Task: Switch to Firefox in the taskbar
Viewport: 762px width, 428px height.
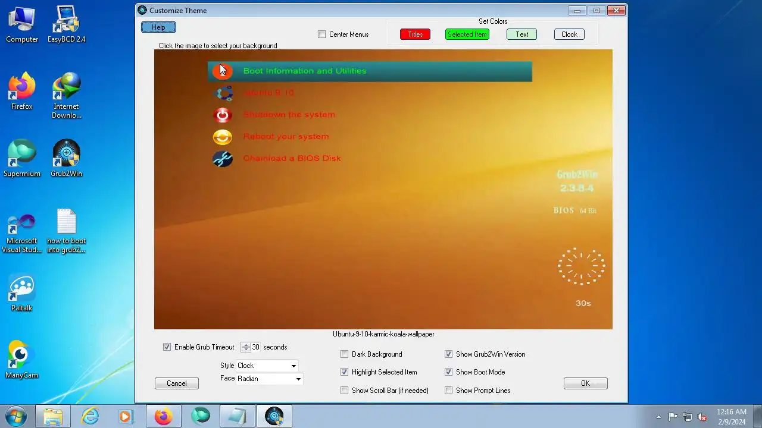Action: (163, 416)
